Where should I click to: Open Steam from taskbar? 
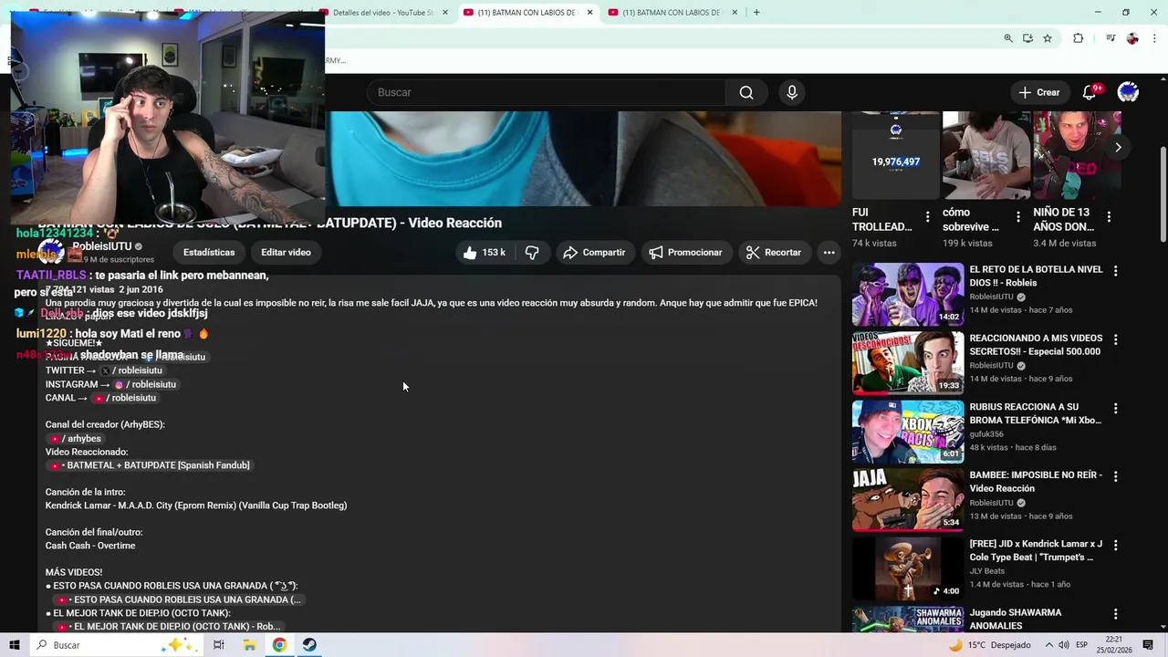pos(309,645)
